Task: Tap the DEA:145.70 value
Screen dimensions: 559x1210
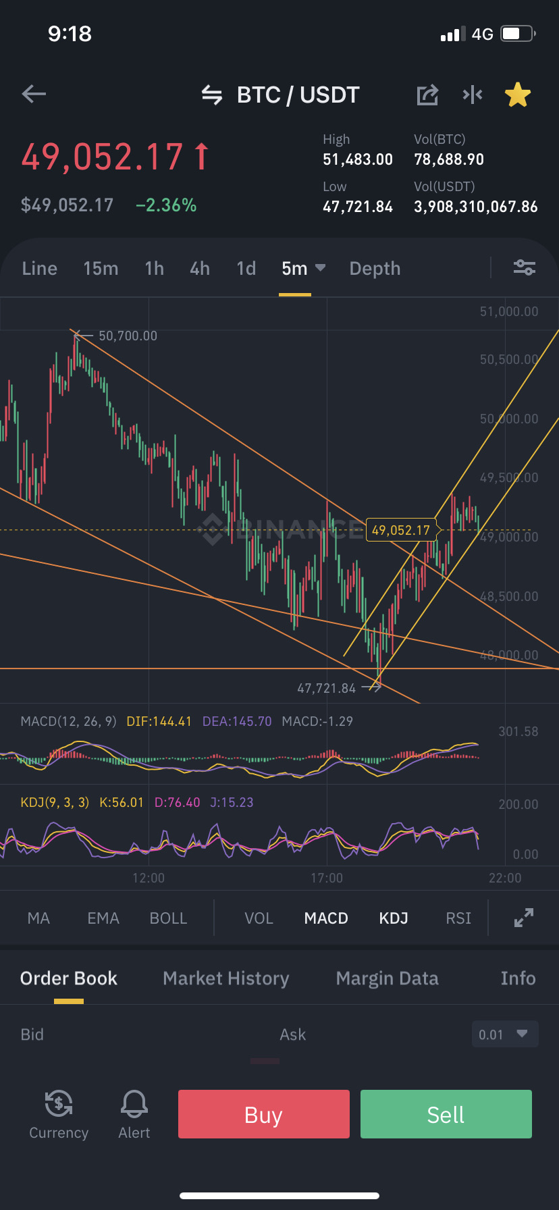Action: coord(237,721)
